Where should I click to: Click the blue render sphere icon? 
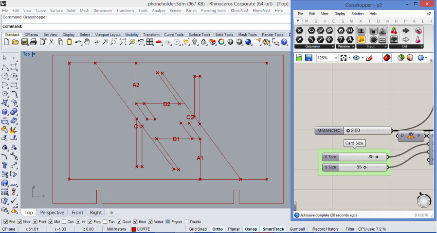point(248,42)
